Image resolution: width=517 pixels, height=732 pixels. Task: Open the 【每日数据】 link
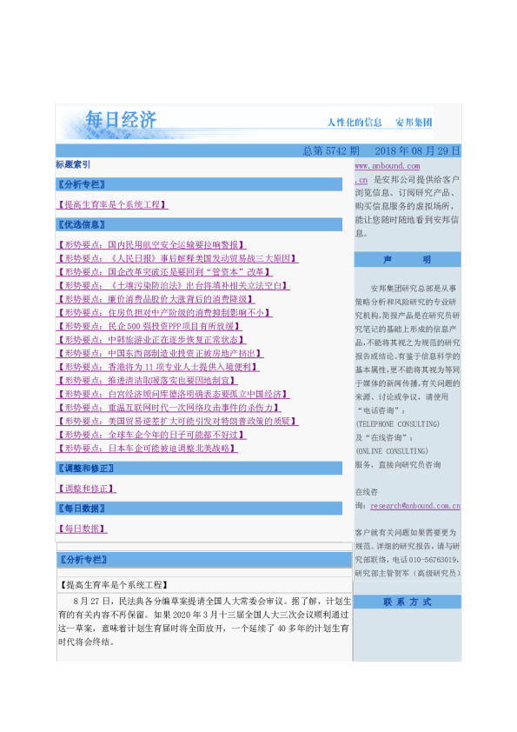tap(82, 529)
